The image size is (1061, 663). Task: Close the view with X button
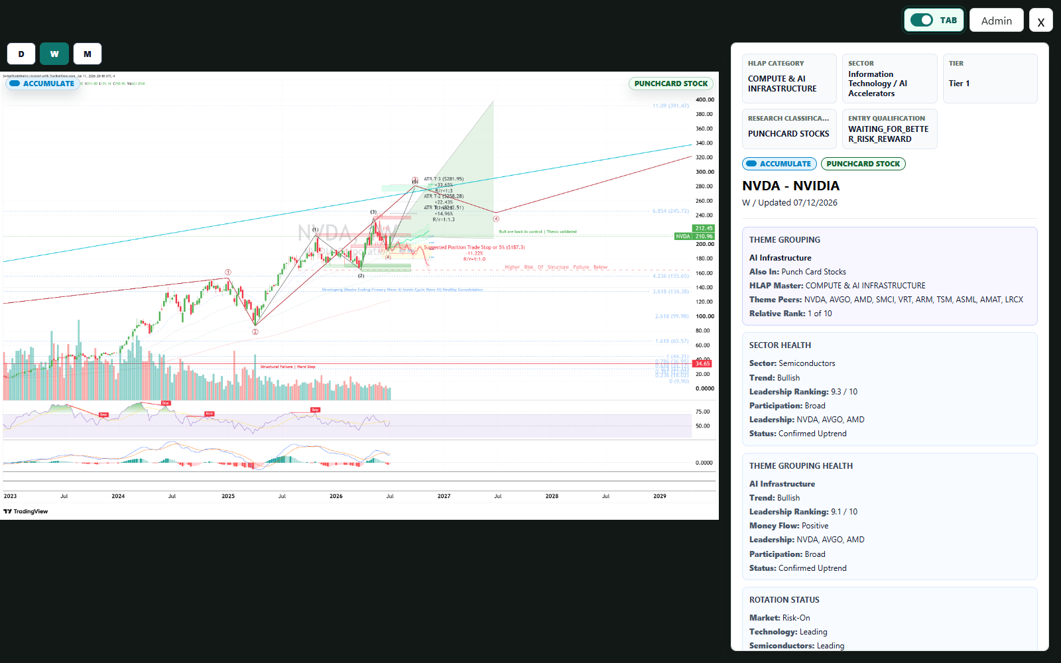tap(1040, 21)
